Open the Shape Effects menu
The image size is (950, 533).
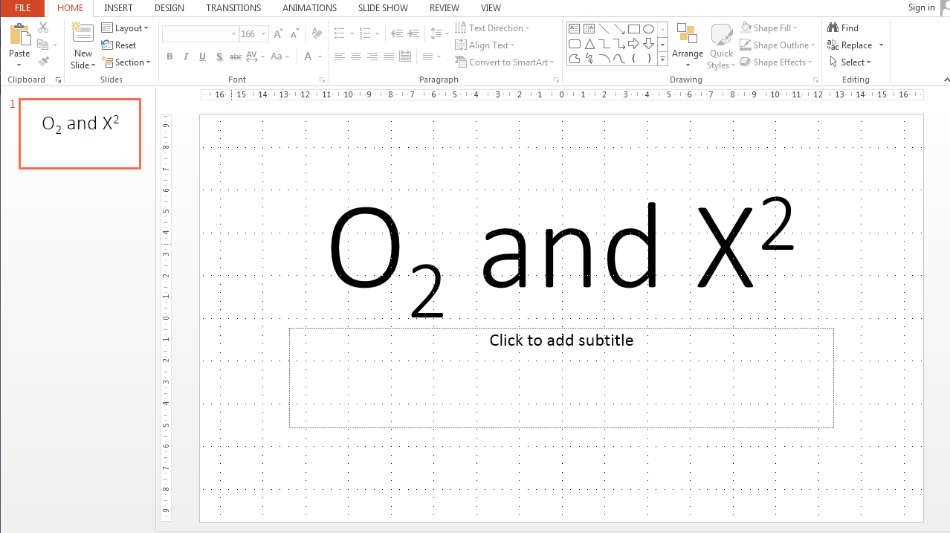point(777,62)
